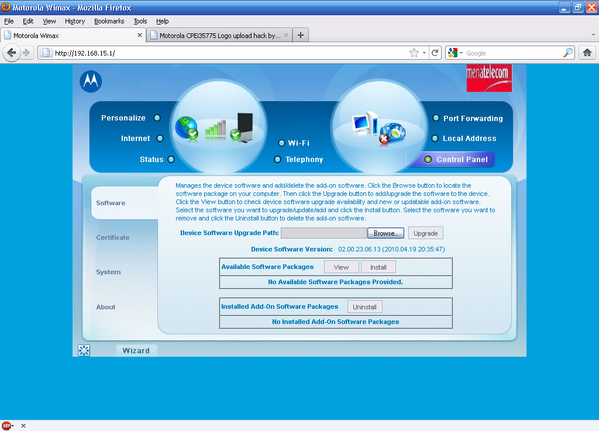This screenshot has width=599, height=431.
Task: Open the list all tabs dropdown
Action: coord(593,35)
